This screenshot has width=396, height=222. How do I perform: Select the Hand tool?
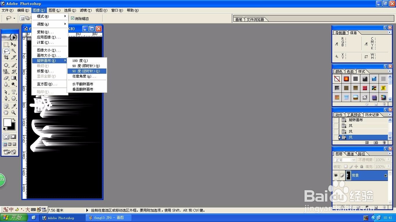click(x=6, y=113)
